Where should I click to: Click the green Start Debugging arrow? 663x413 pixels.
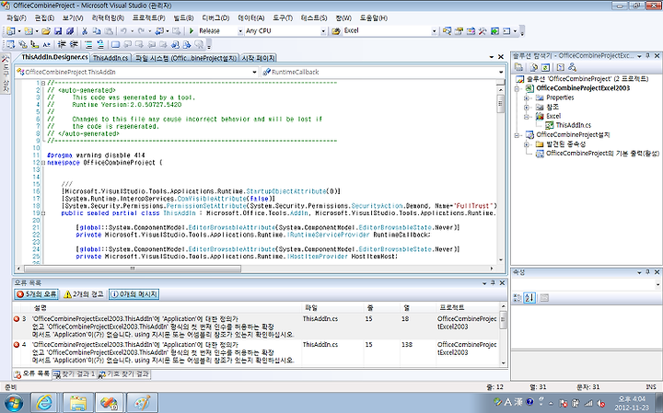[x=192, y=31]
